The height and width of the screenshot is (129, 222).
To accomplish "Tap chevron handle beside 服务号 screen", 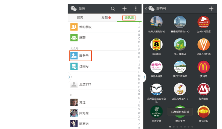I will 145,77.
